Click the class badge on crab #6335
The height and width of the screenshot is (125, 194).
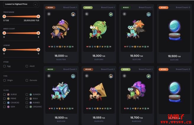click(73, 76)
